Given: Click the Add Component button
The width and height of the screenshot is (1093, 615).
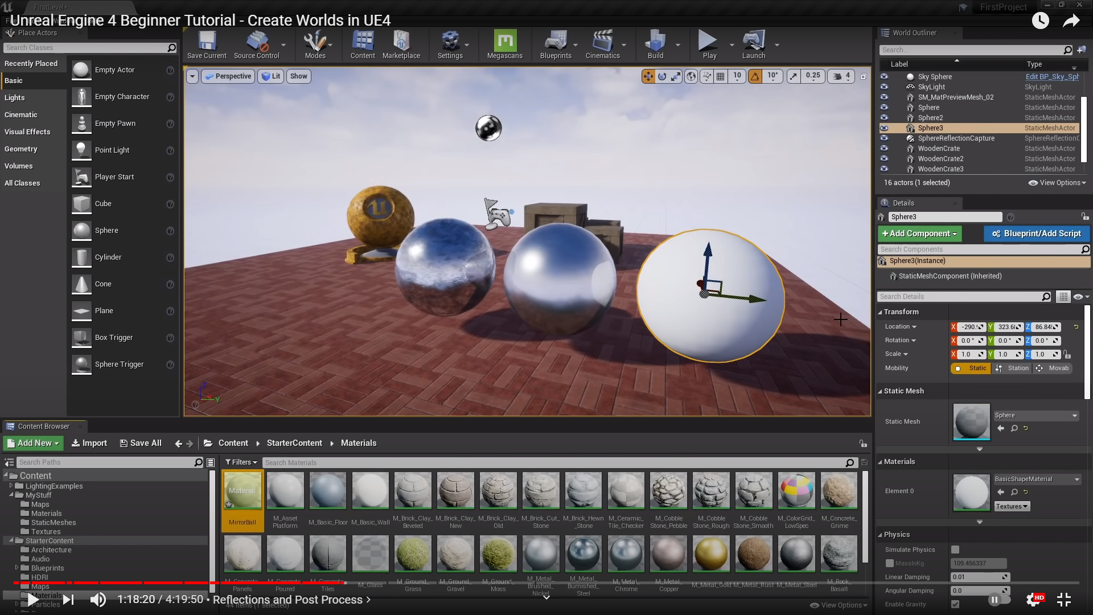Looking at the screenshot, I should 919,233.
